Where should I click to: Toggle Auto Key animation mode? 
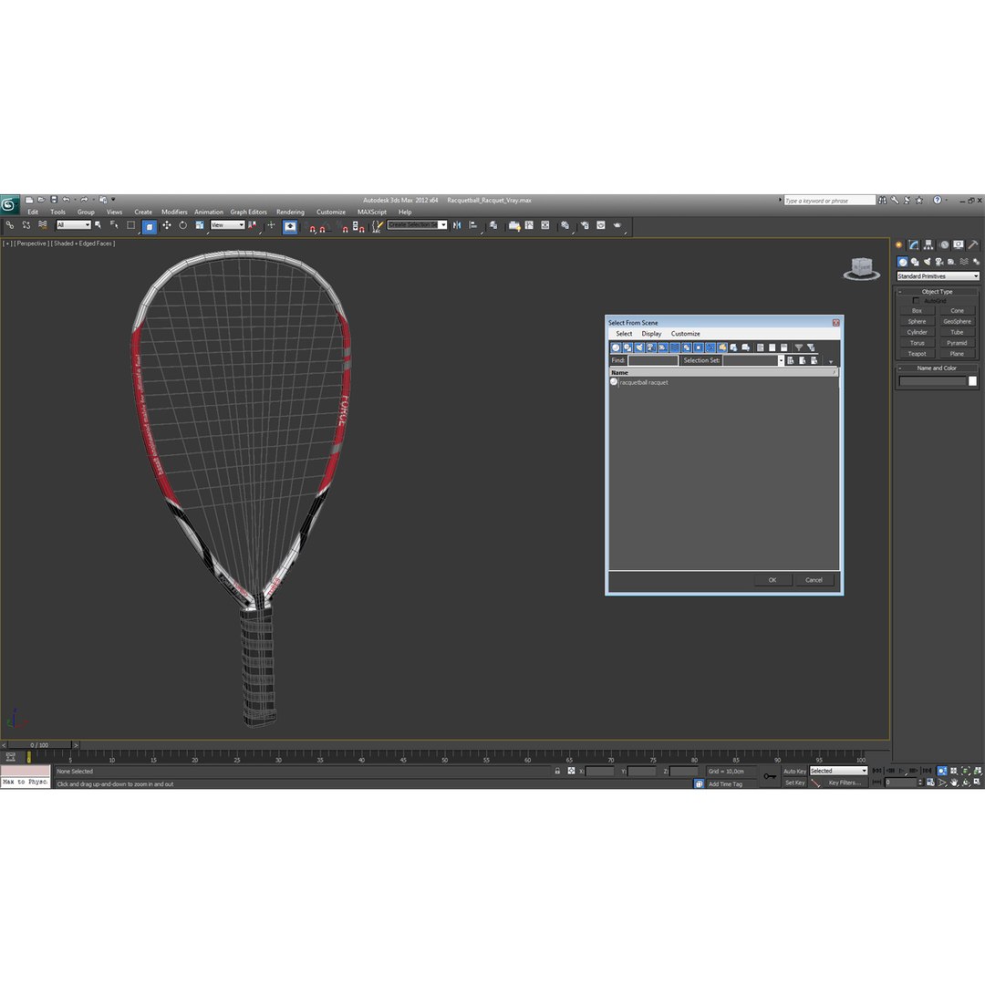(794, 771)
